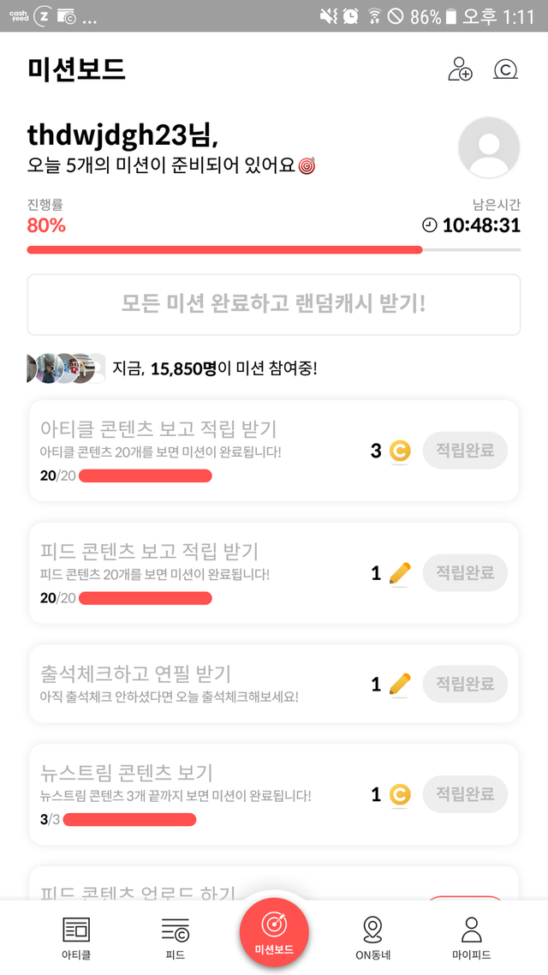
Task: Tap the coin icon on article mission
Action: coord(399,451)
